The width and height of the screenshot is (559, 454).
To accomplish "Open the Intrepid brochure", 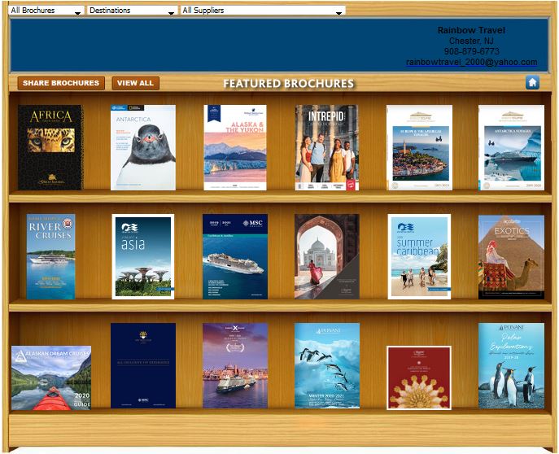I will [x=326, y=147].
